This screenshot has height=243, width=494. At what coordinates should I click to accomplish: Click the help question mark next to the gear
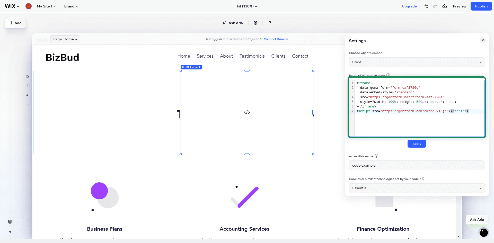270,23
